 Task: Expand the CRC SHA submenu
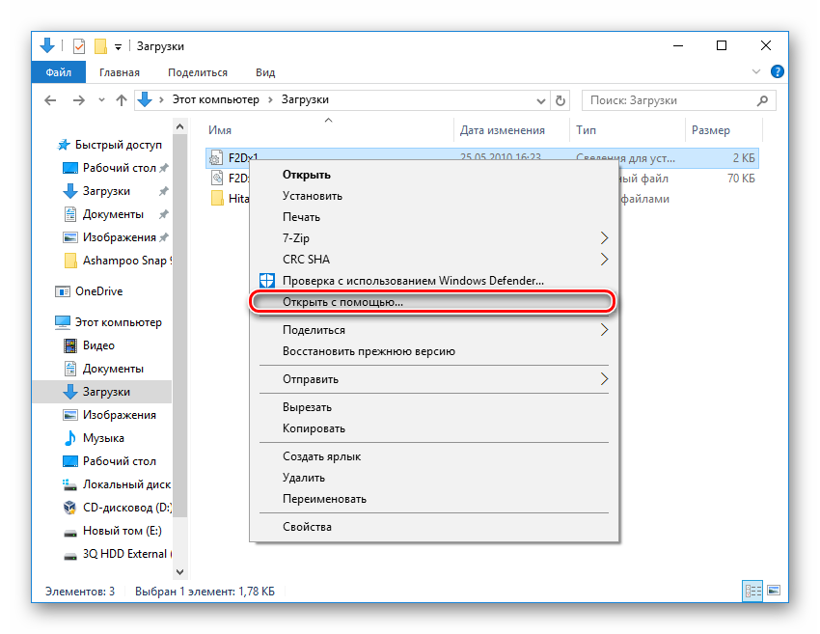pos(605,260)
